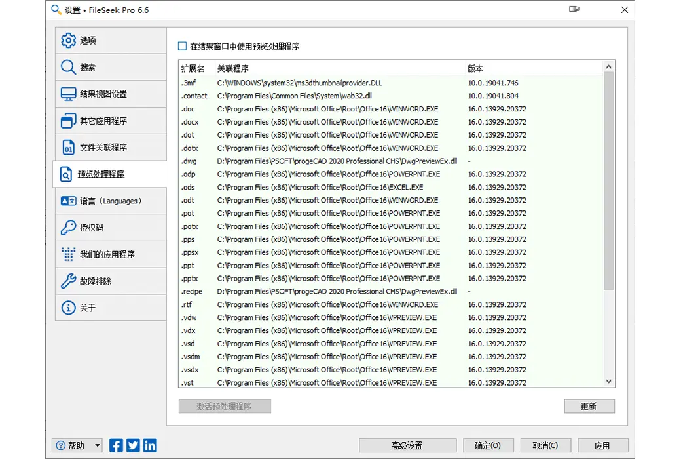Click the 故障排除 wrench icon

[x=68, y=281]
